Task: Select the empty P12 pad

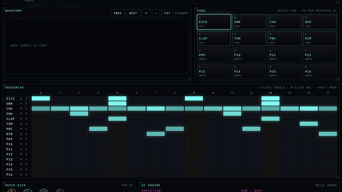Action: (320, 55)
